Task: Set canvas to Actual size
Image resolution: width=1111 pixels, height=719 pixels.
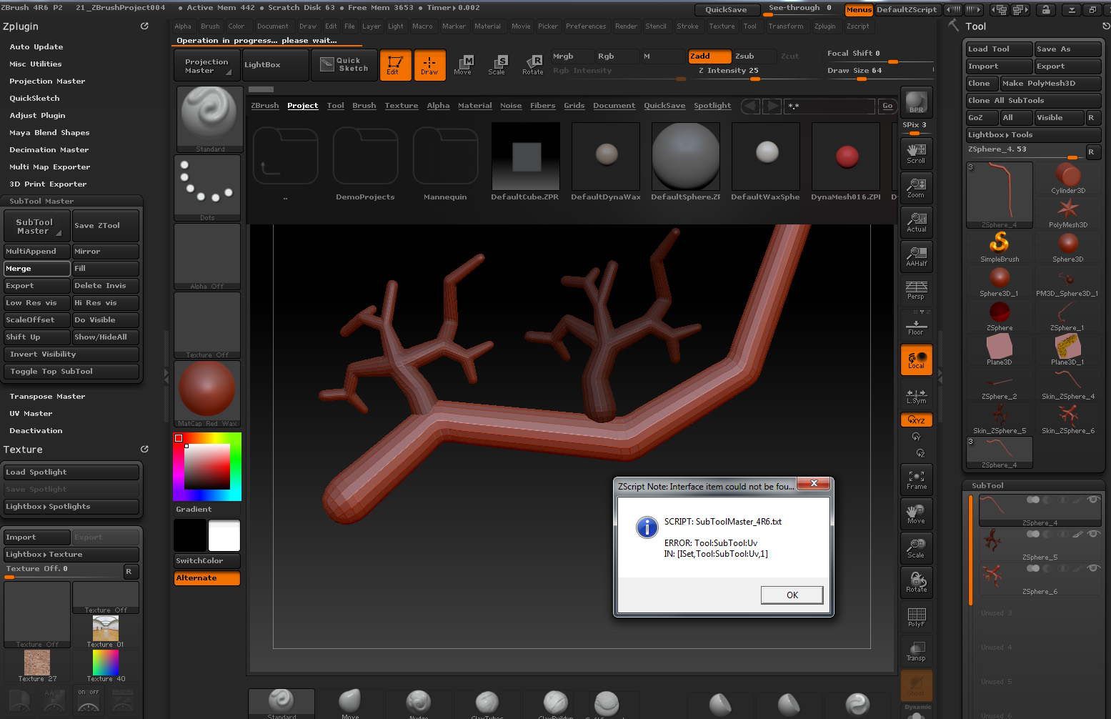Action: [x=916, y=222]
